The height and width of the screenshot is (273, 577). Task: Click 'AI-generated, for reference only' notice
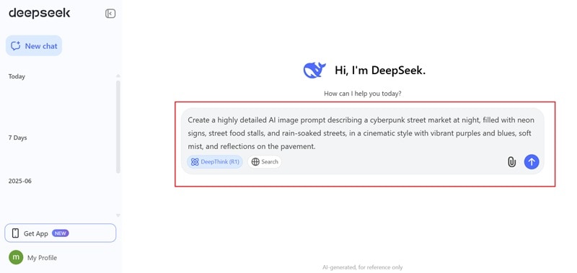(363, 267)
